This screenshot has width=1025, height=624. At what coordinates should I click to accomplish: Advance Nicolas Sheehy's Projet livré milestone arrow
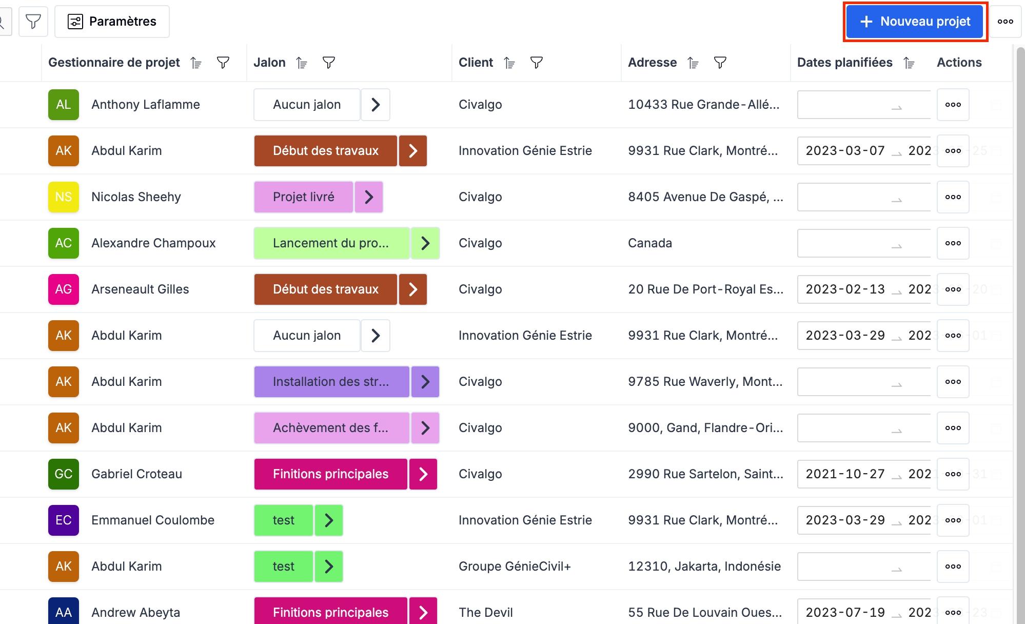(369, 197)
